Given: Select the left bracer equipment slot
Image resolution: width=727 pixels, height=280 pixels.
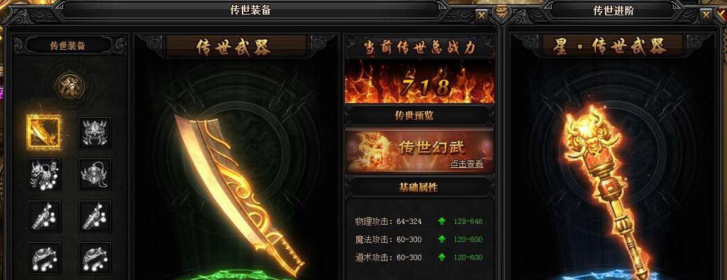Looking at the screenshot, I should (44, 216).
